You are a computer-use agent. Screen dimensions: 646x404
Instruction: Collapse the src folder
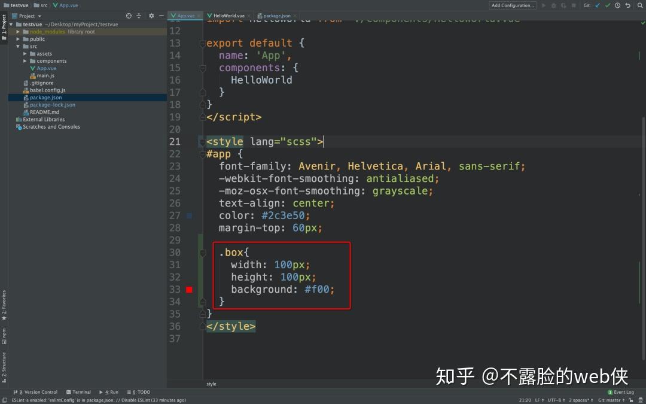coord(18,46)
